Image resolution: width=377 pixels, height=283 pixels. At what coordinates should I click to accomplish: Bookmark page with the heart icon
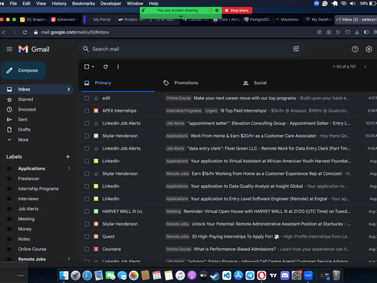[x=348, y=32]
